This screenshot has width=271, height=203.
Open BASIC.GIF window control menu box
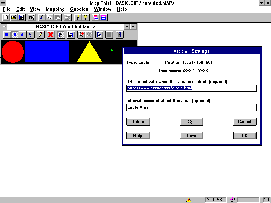click(x=4, y=26)
